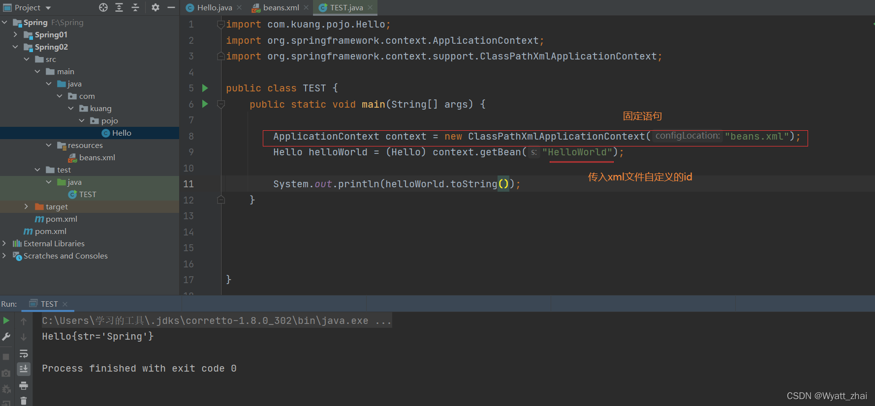875x406 pixels.
Task: Fold the main method at line 6
Action: click(x=221, y=104)
